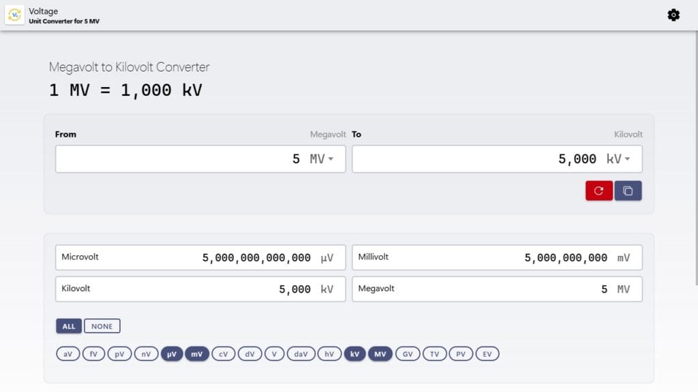
Task: Toggle the V unit chip
Action: [274, 354]
